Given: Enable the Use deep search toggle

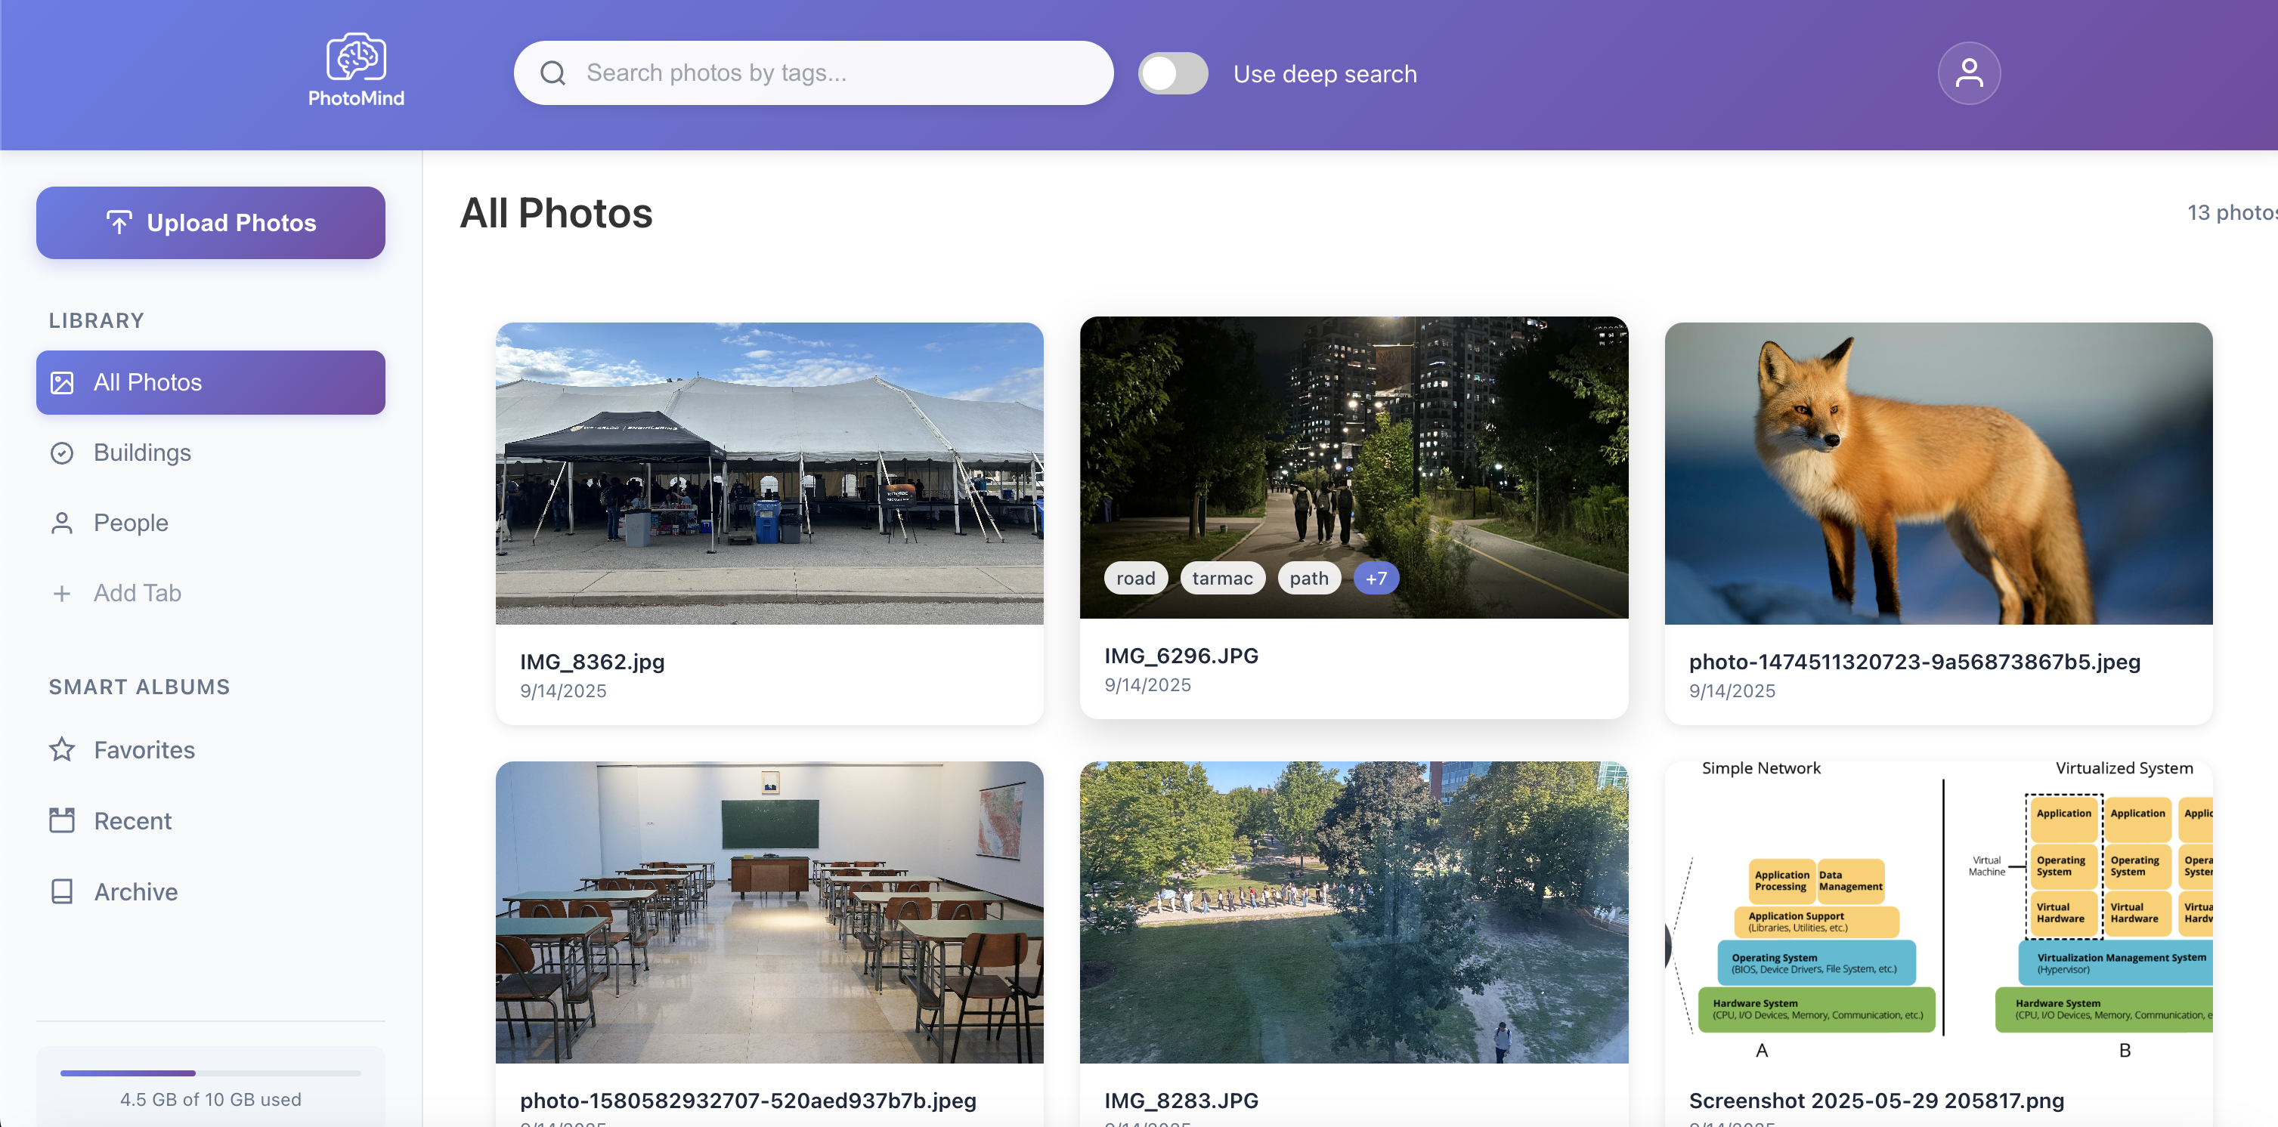Looking at the screenshot, I should point(1172,73).
